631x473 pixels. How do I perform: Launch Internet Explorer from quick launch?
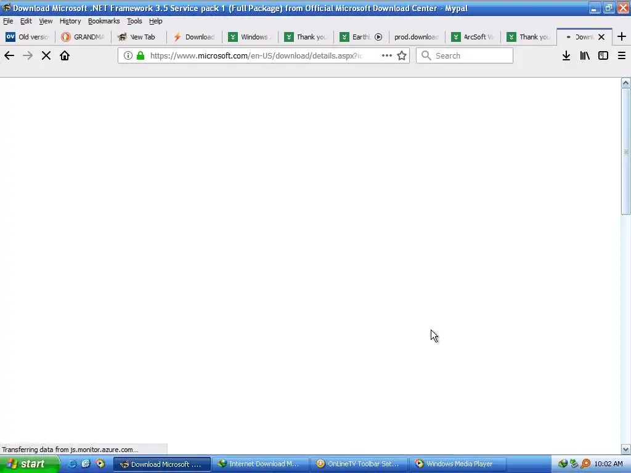pyautogui.click(x=71, y=464)
